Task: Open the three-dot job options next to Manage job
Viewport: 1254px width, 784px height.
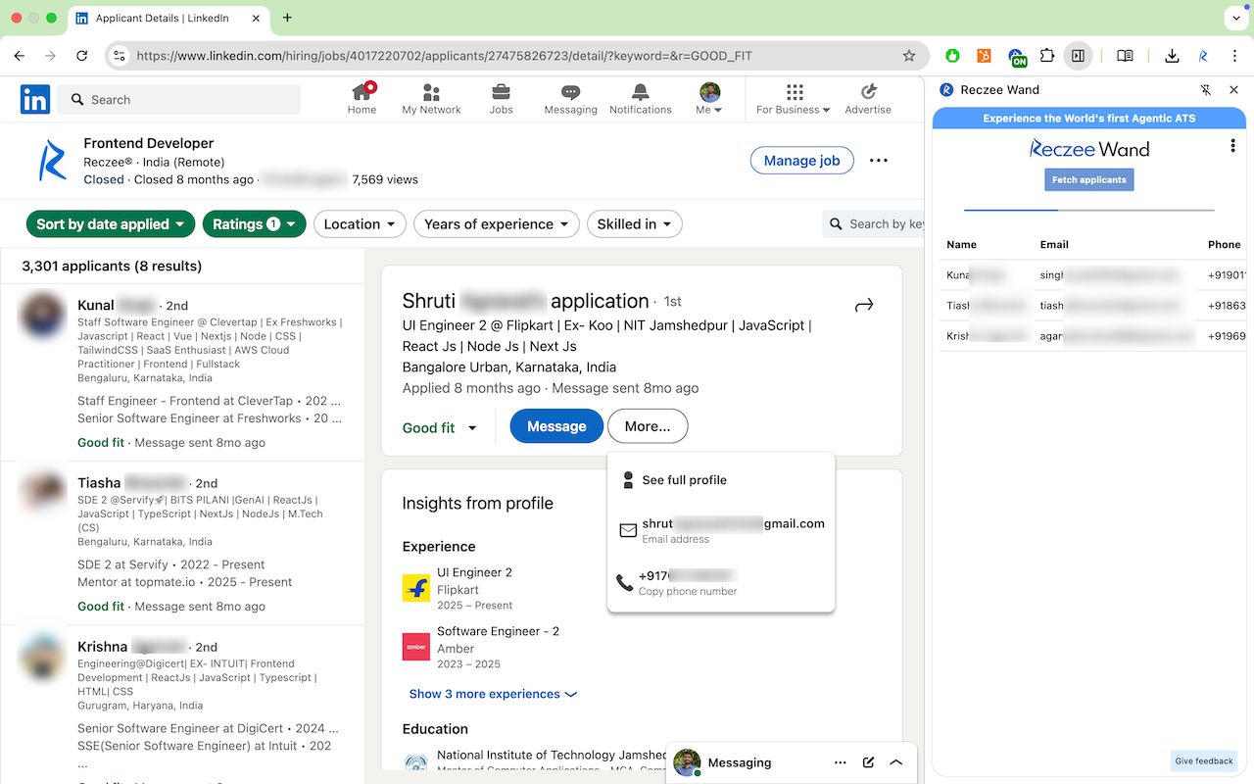Action: [x=879, y=161]
